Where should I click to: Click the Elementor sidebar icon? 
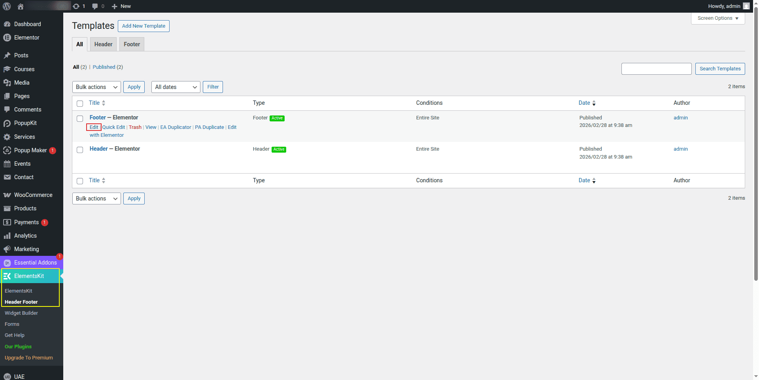point(7,38)
